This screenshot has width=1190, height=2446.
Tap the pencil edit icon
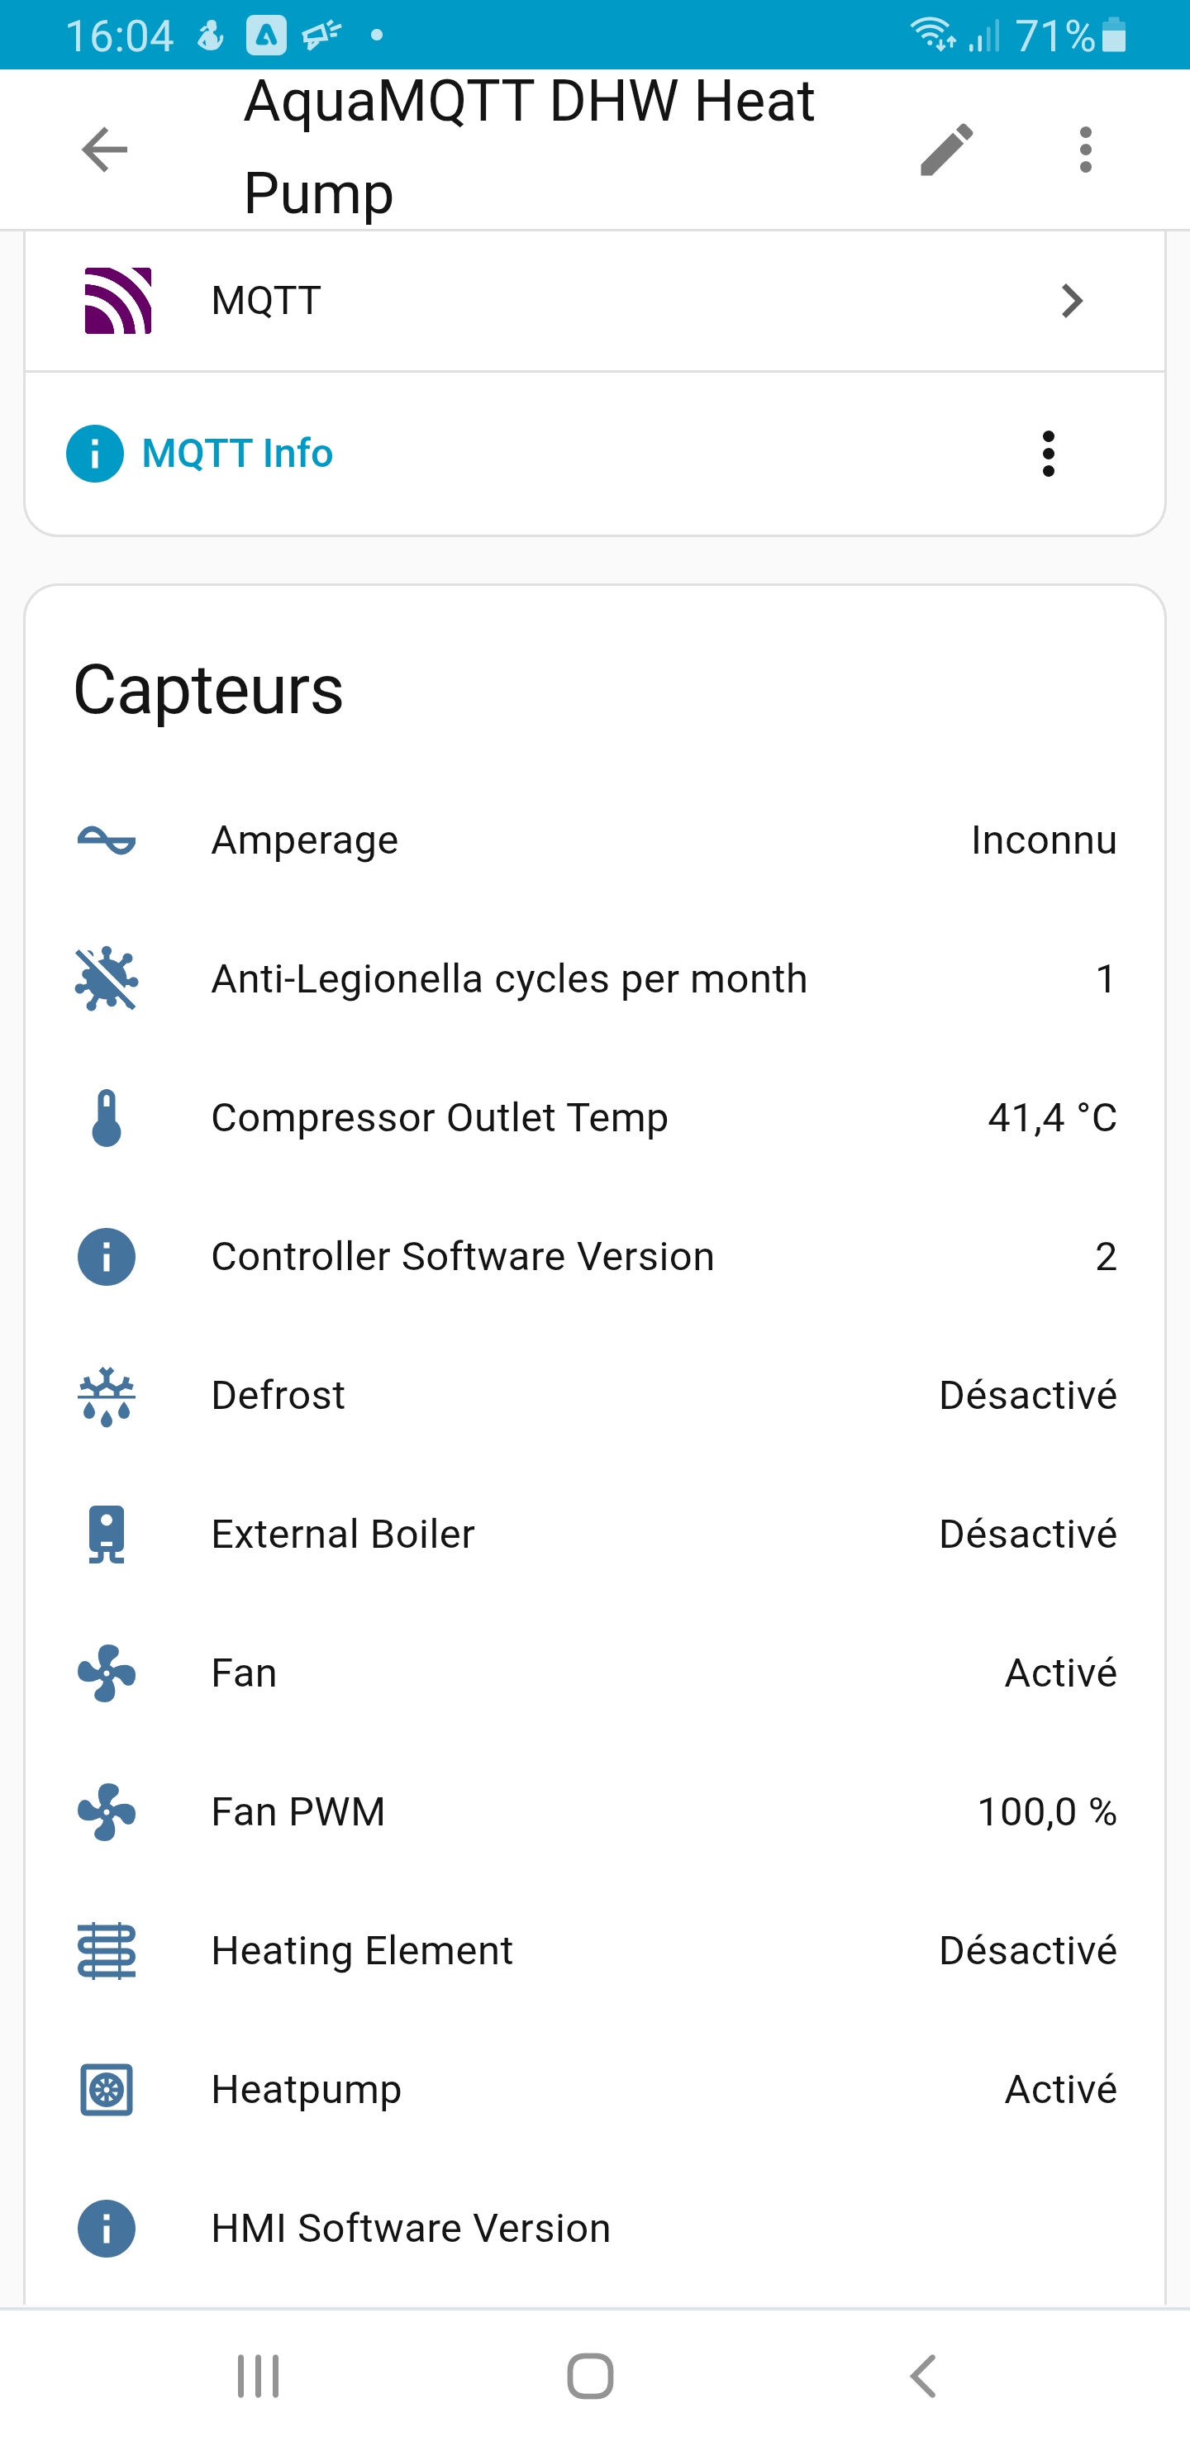pyautogui.click(x=946, y=150)
